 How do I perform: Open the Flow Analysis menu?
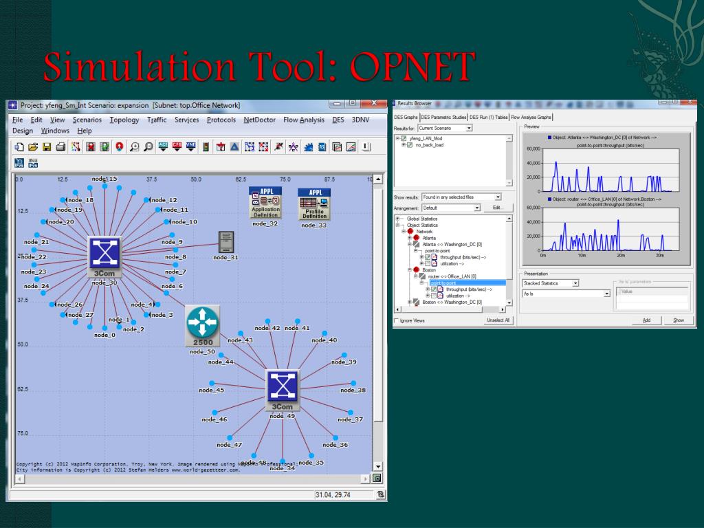(x=304, y=120)
